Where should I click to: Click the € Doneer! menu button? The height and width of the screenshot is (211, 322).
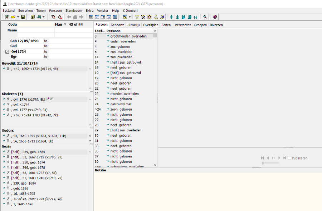tap(130, 11)
